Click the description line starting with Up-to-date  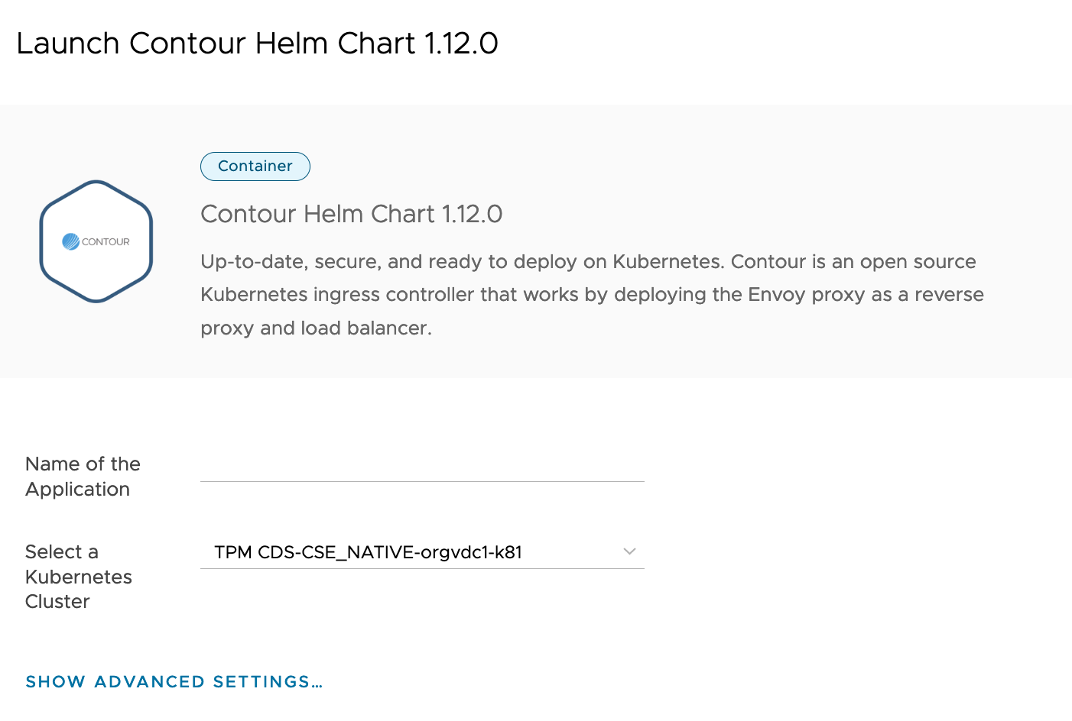pos(587,262)
